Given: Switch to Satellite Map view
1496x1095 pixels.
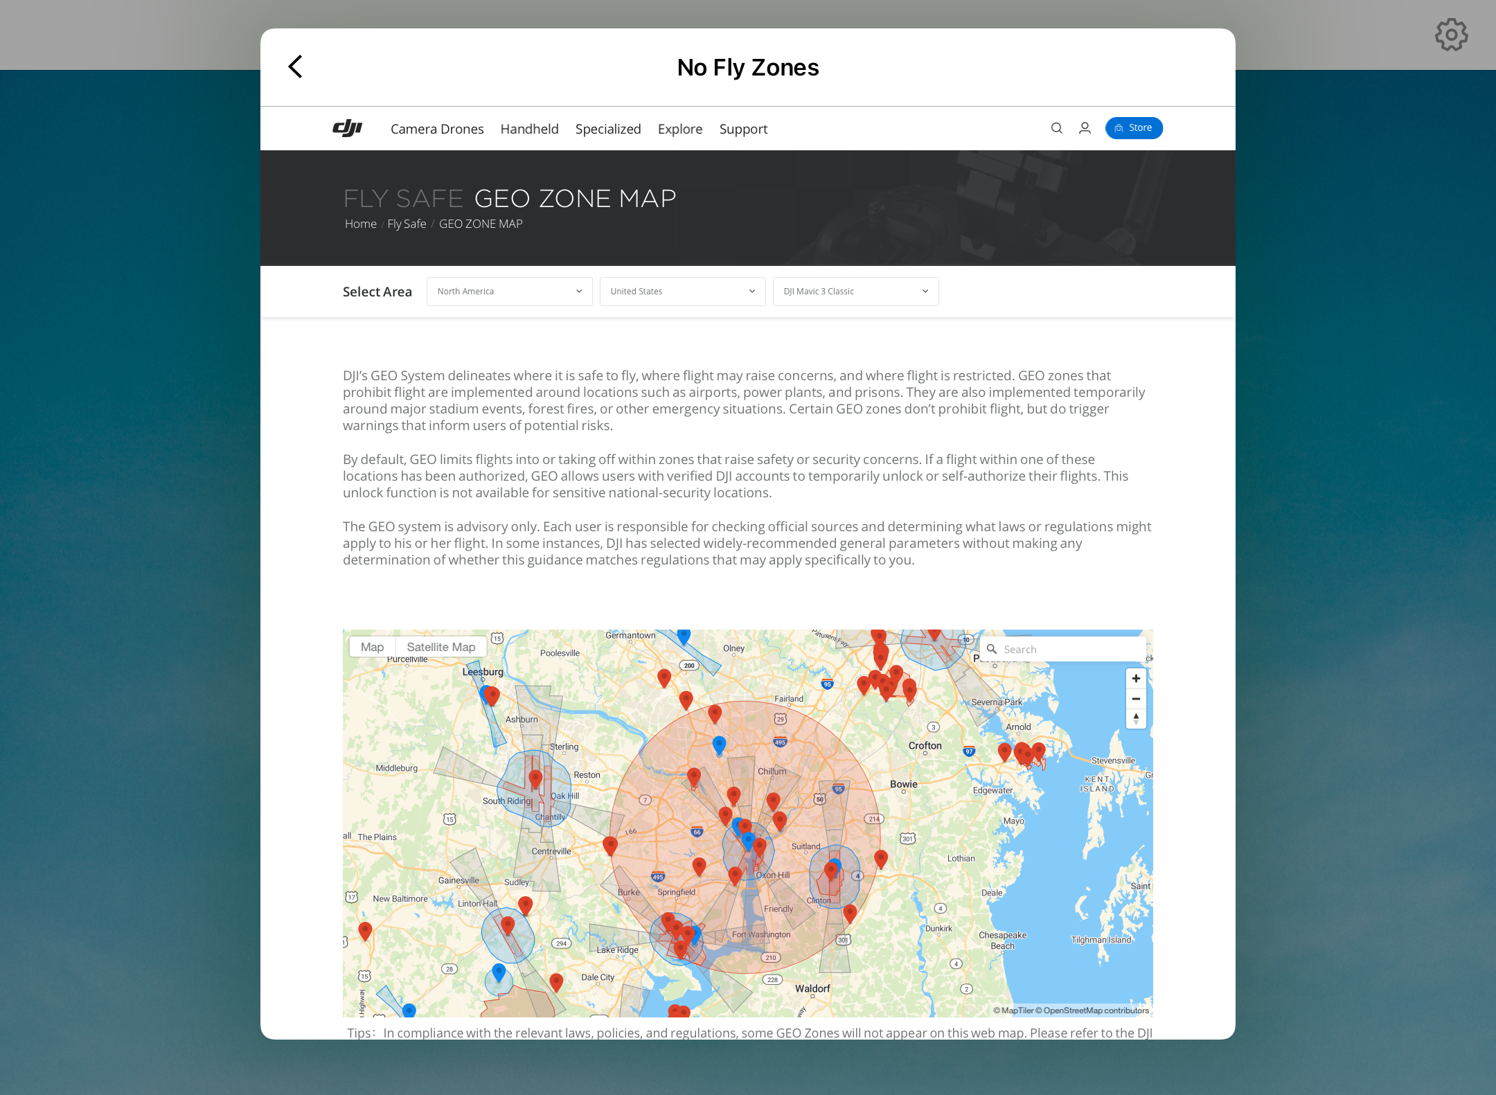Looking at the screenshot, I should tap(441, 647).
